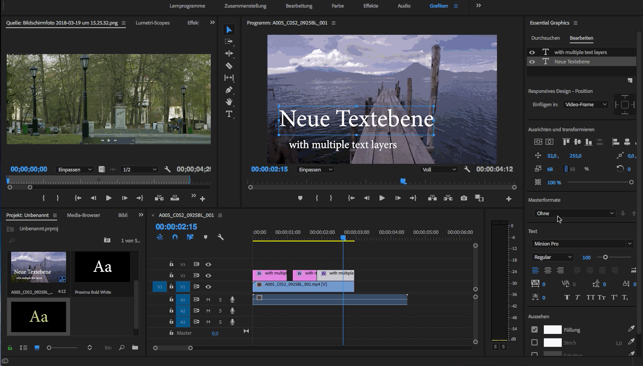Switch to the Farbe workspace tab
This screenshot has width=643, height=366.
(338, 6)
